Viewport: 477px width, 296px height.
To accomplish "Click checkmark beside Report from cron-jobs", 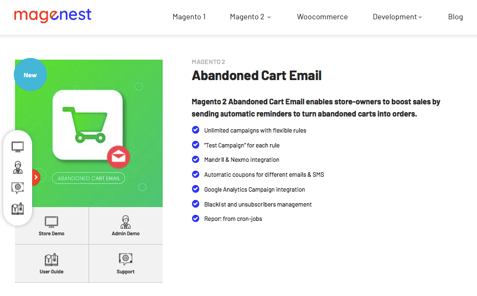I will (x=195, y=219).
